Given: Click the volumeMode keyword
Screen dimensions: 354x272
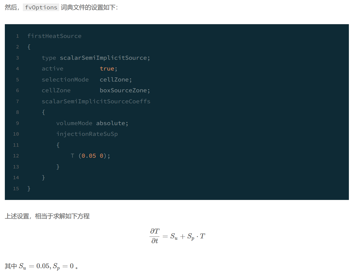Looking at the screenshot, I should (x=74, y=123).
